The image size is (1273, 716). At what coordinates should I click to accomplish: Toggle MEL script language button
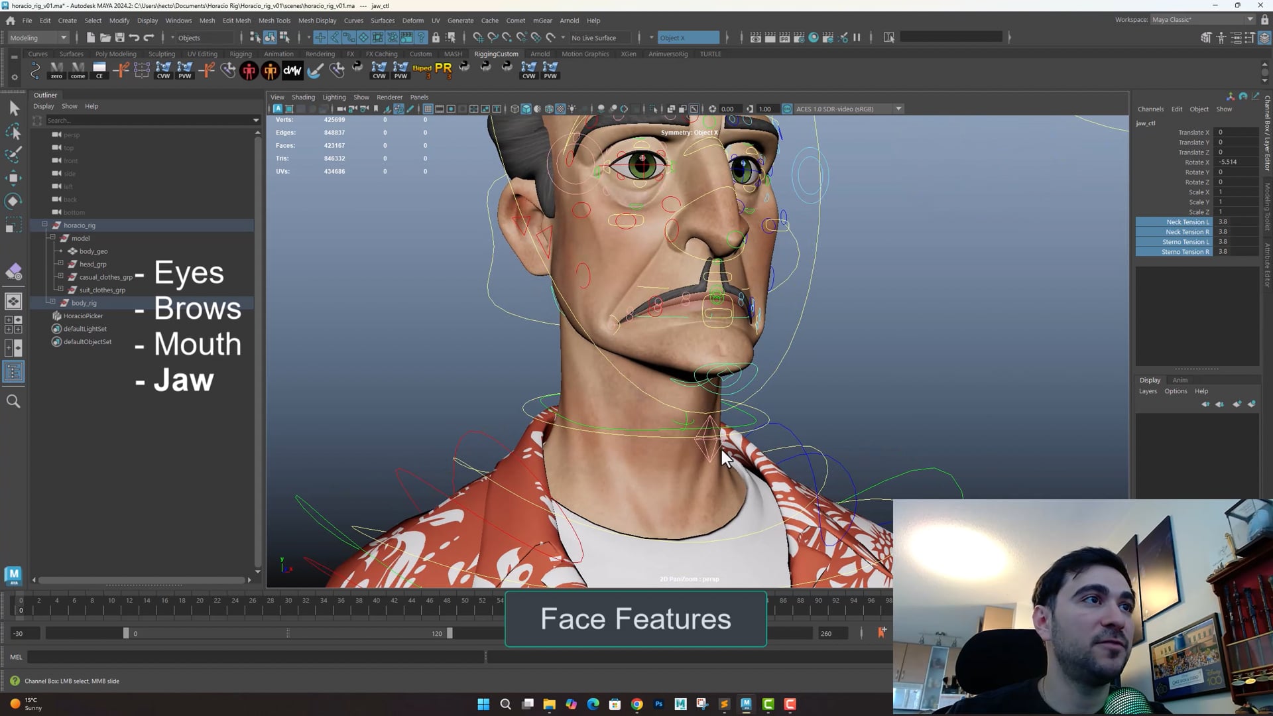pos(16,657)
